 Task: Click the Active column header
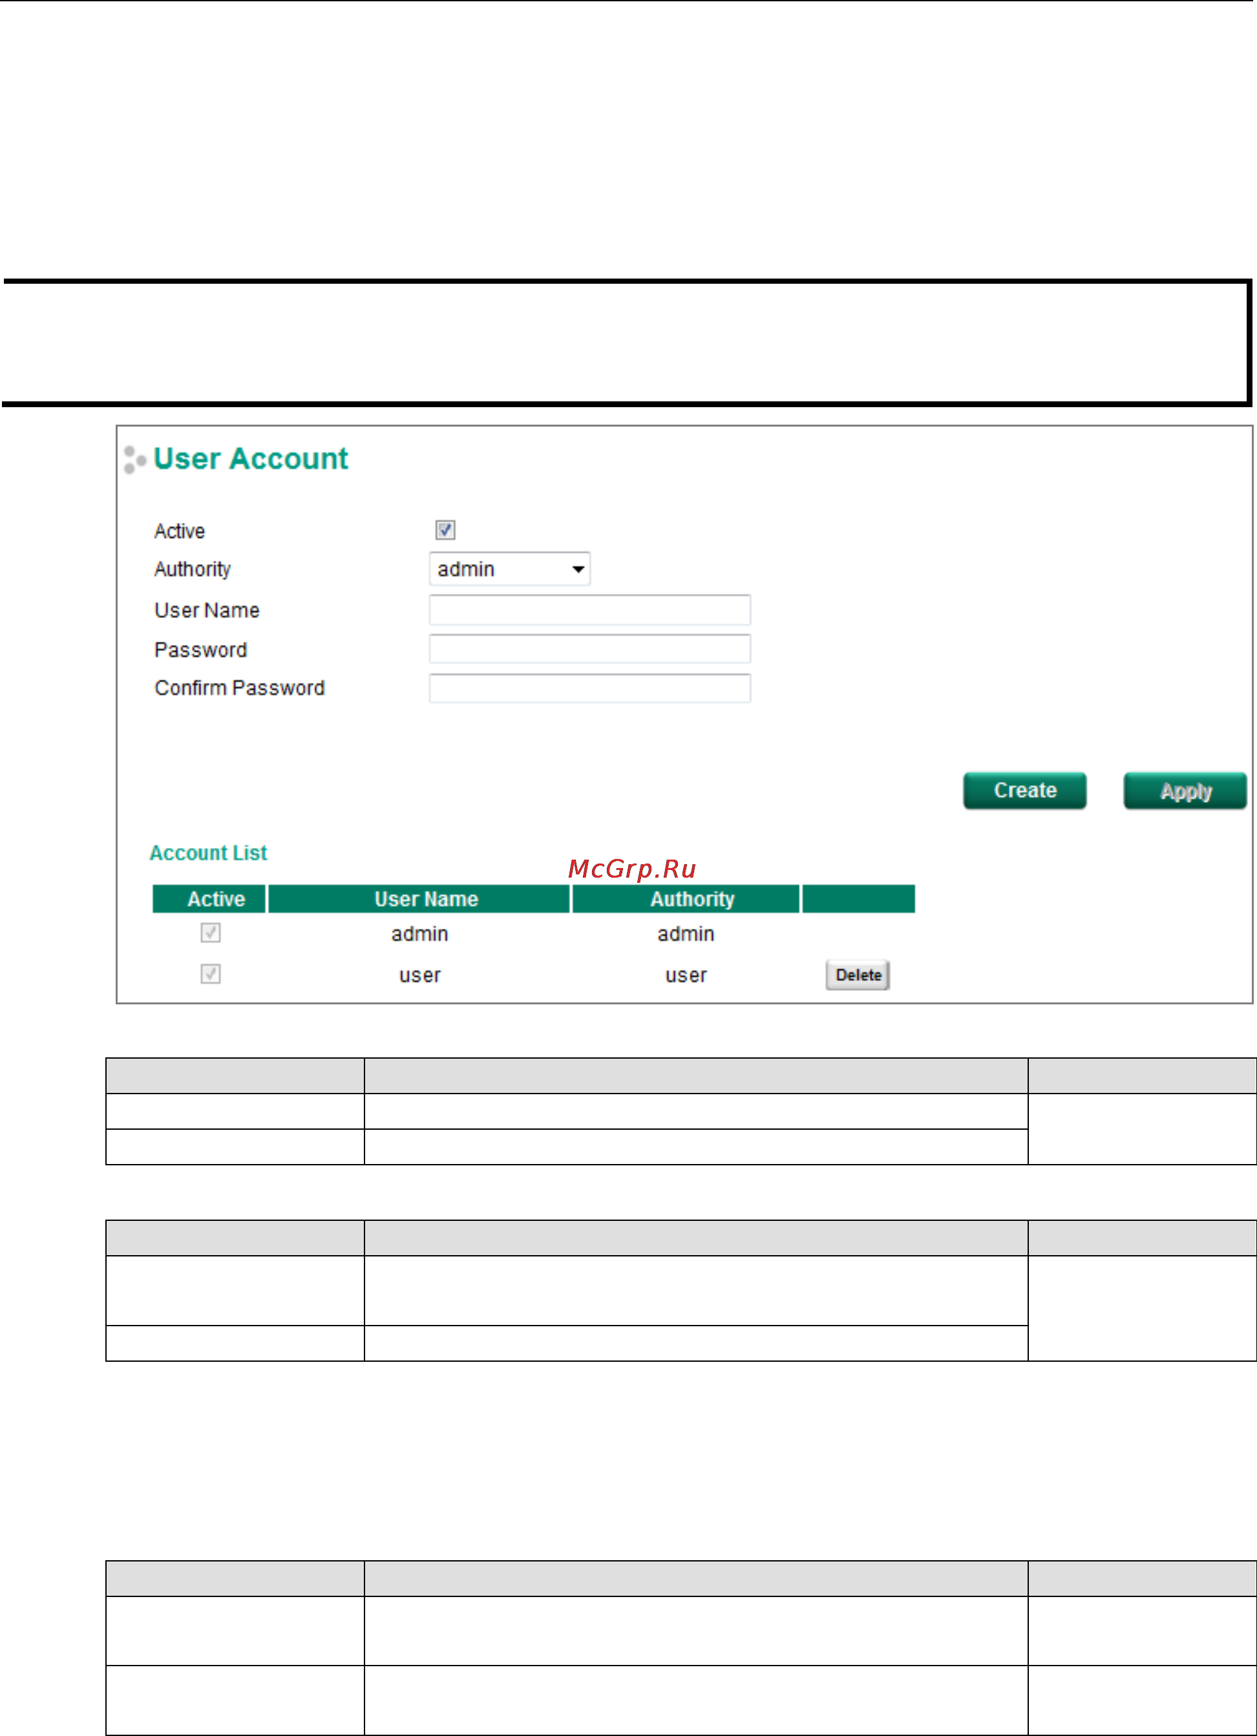(209, 898)
